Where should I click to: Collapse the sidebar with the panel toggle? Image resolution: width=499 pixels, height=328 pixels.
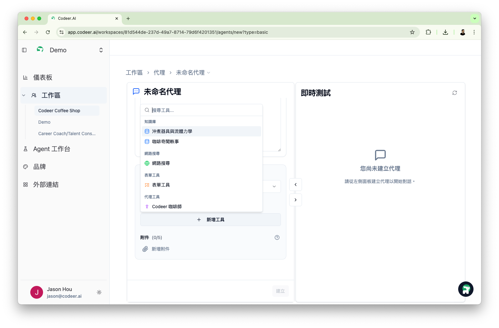(x=24, y=50)
